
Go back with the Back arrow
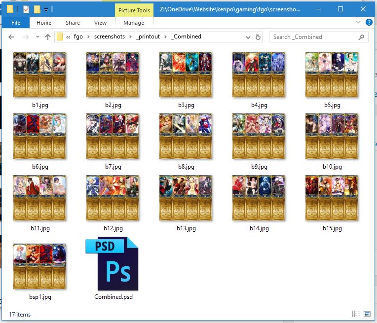11,37
